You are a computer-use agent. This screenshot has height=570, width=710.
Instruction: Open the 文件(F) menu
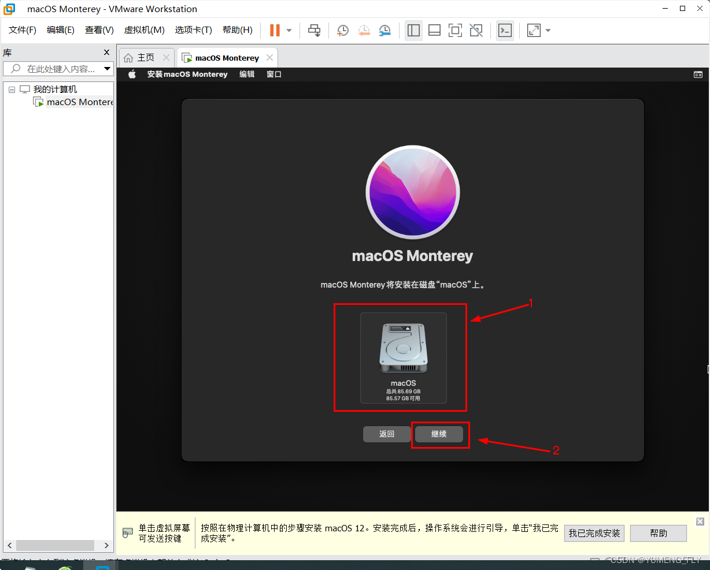(23, 30)
